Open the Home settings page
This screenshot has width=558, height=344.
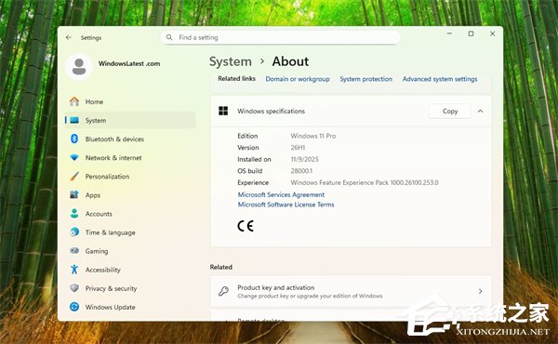(x=130, y=101)
